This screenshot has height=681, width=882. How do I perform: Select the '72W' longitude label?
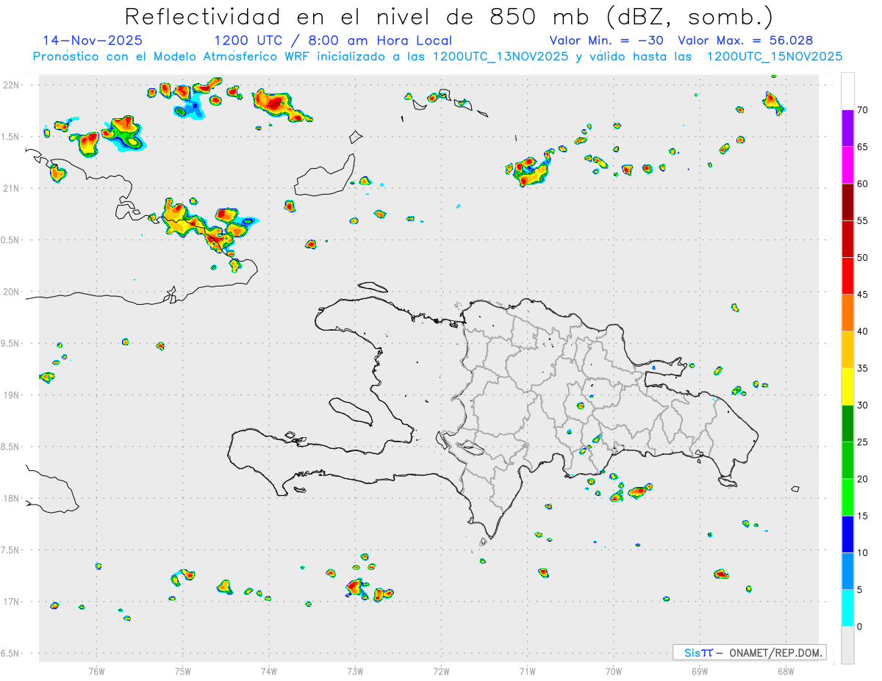click(x=441, y=671)
